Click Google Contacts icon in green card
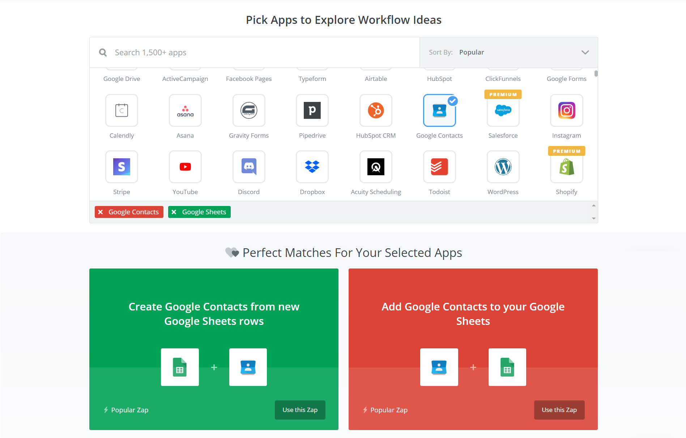Viewport: 686px width, 438px height. click(x=248, y=367)
